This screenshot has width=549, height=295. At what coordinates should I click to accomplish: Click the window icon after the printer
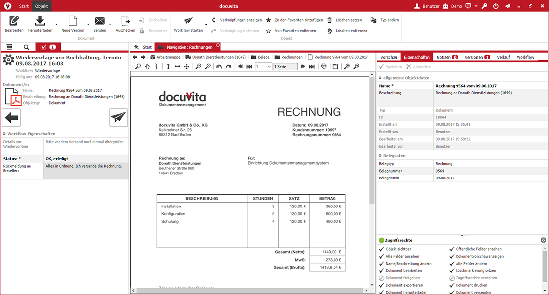point(335,66)
